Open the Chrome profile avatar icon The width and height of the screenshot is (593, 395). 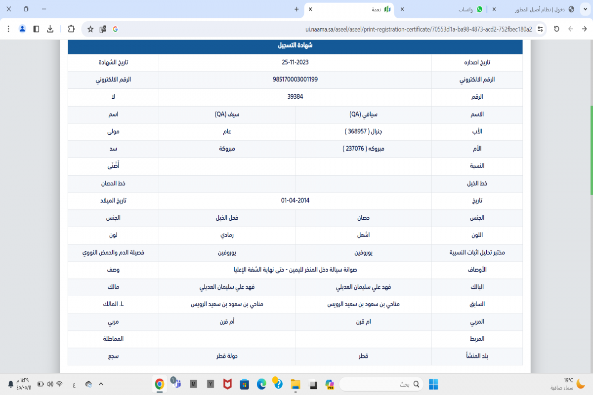[x=22, y=29]
